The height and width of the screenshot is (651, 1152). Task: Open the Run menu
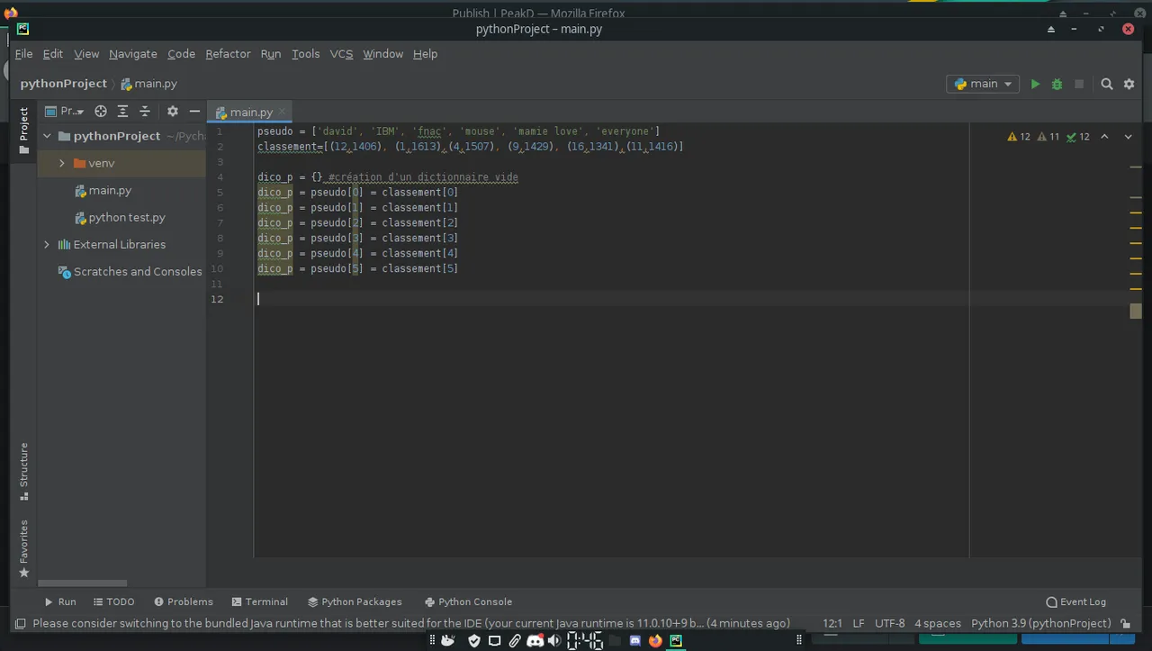(x=271, y=54)
